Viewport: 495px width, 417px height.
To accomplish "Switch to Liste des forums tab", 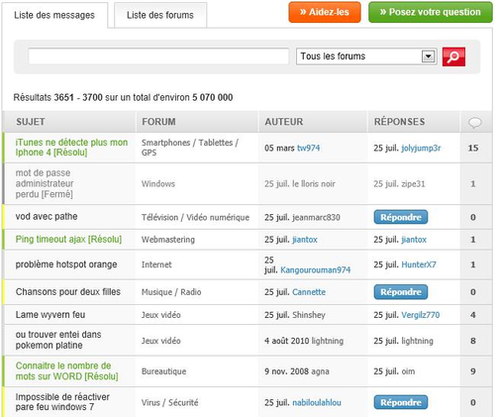I will (160, 15).
